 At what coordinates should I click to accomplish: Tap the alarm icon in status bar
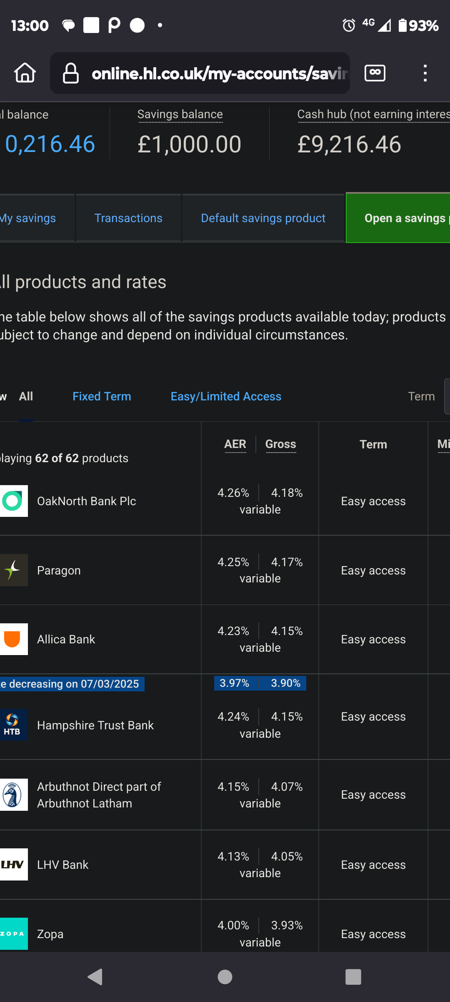tap(349, 25)
